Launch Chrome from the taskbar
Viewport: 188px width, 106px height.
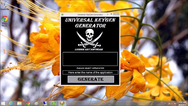(28, 103)
